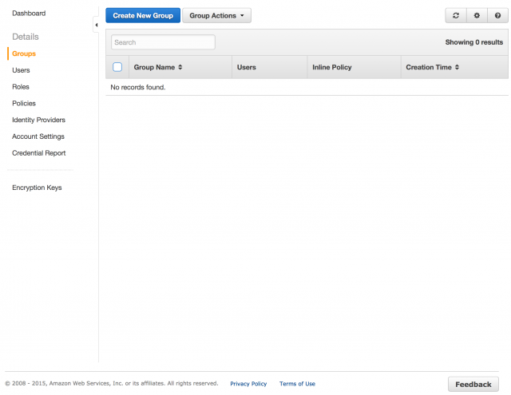Viewport: 511px width, 395px height.
Task: Sort by Creation Time arrows
Action: pyautogui.click(x=457, y=67)
